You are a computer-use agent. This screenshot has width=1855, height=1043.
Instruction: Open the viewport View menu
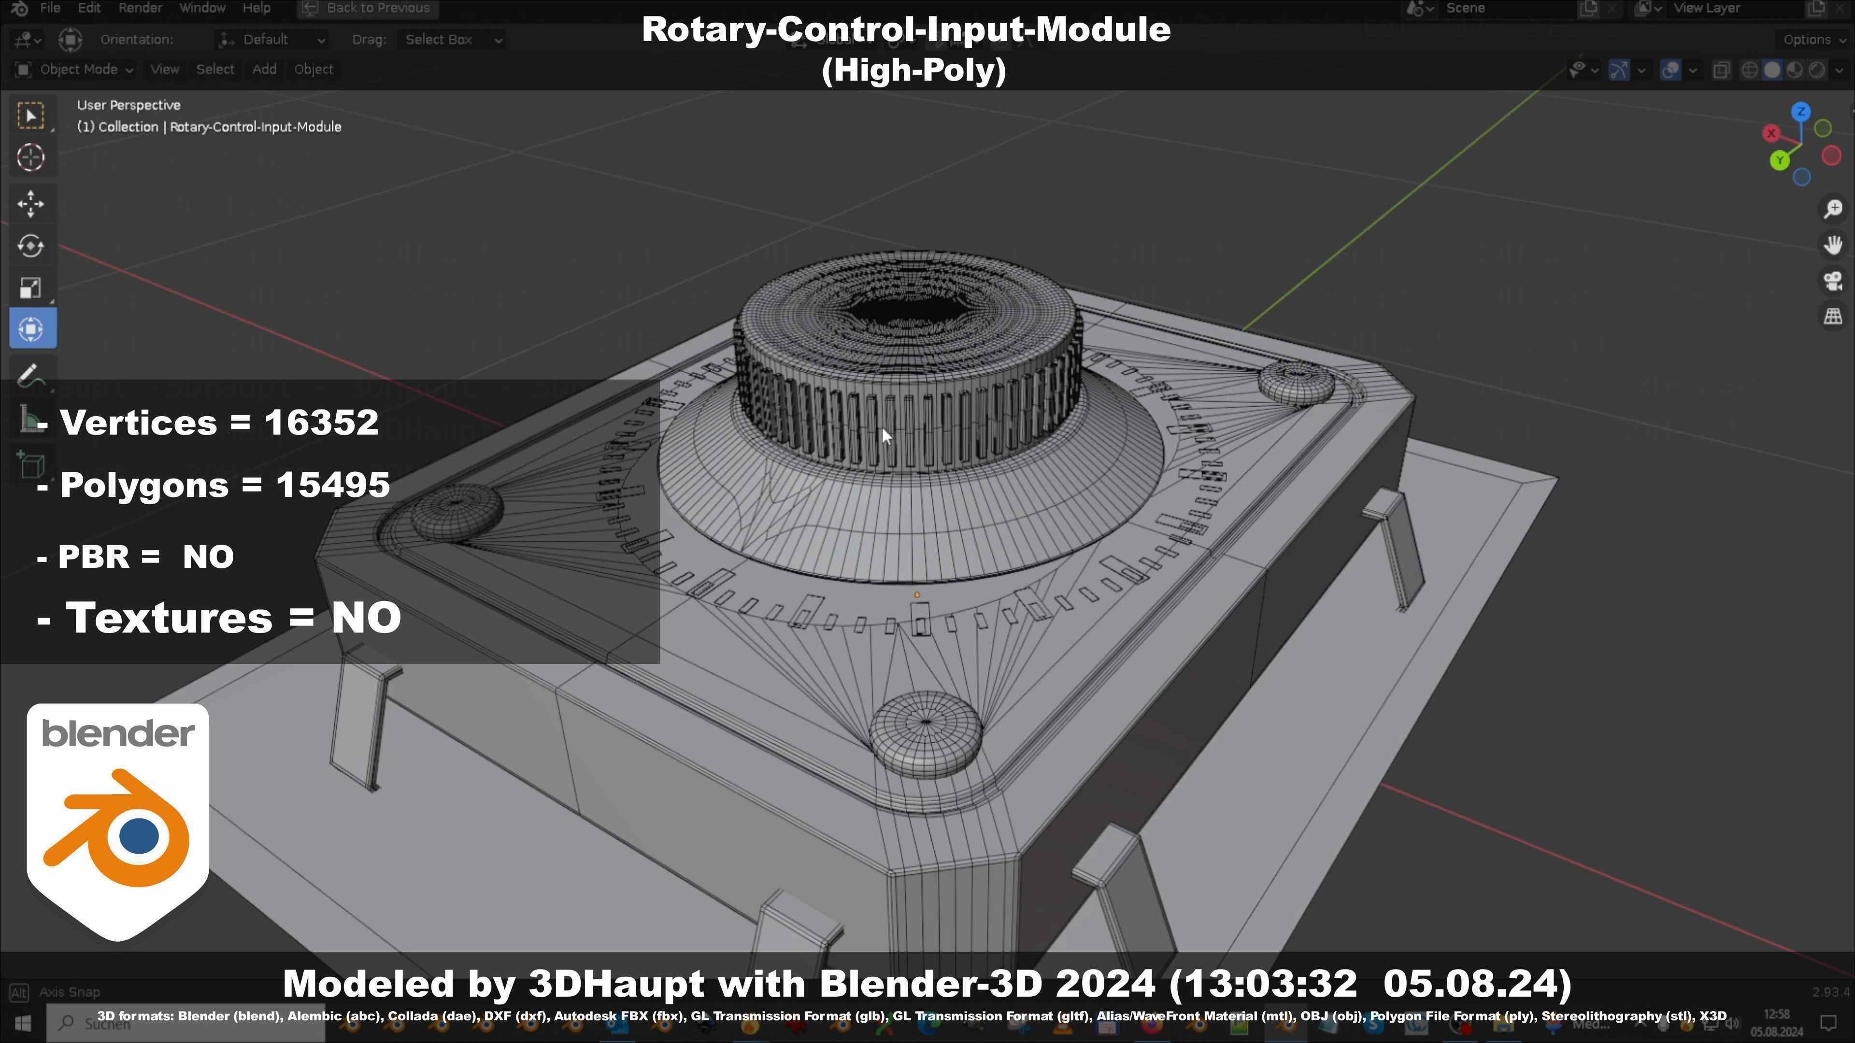coord(164,70)
